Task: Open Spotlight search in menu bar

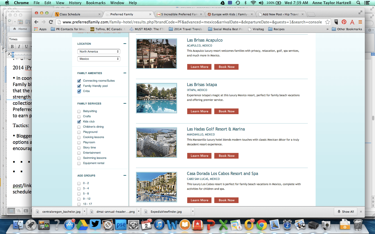Action: (x=358, y=3)
